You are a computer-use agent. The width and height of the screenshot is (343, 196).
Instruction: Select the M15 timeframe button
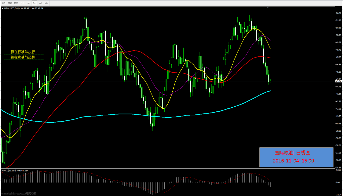click(x=10, y=3)
